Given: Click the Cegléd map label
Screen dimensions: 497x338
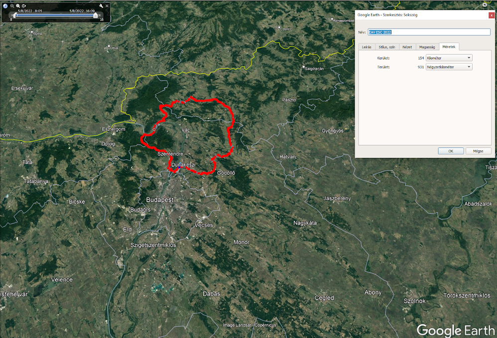Looking at the screenshot, I should click(324, 298).
